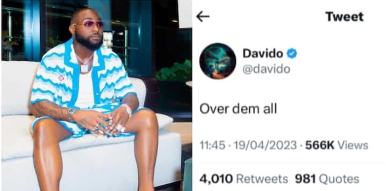Click the green plant in background
386x191 pixels.
point(174,72)
